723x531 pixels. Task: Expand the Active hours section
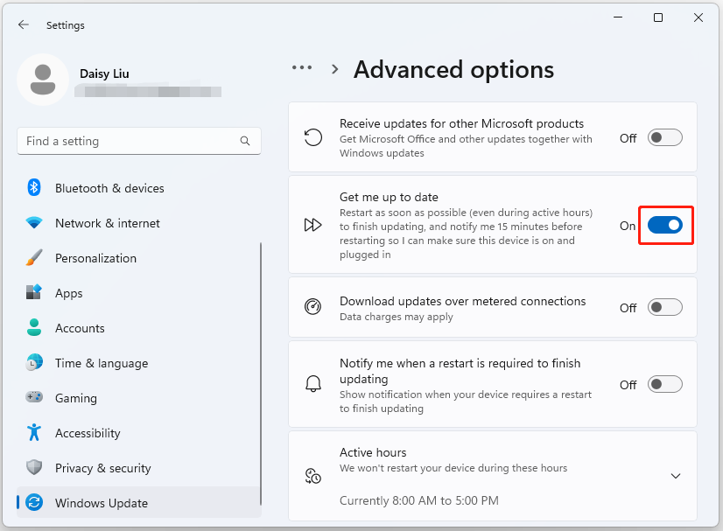(x=675, y=475)
